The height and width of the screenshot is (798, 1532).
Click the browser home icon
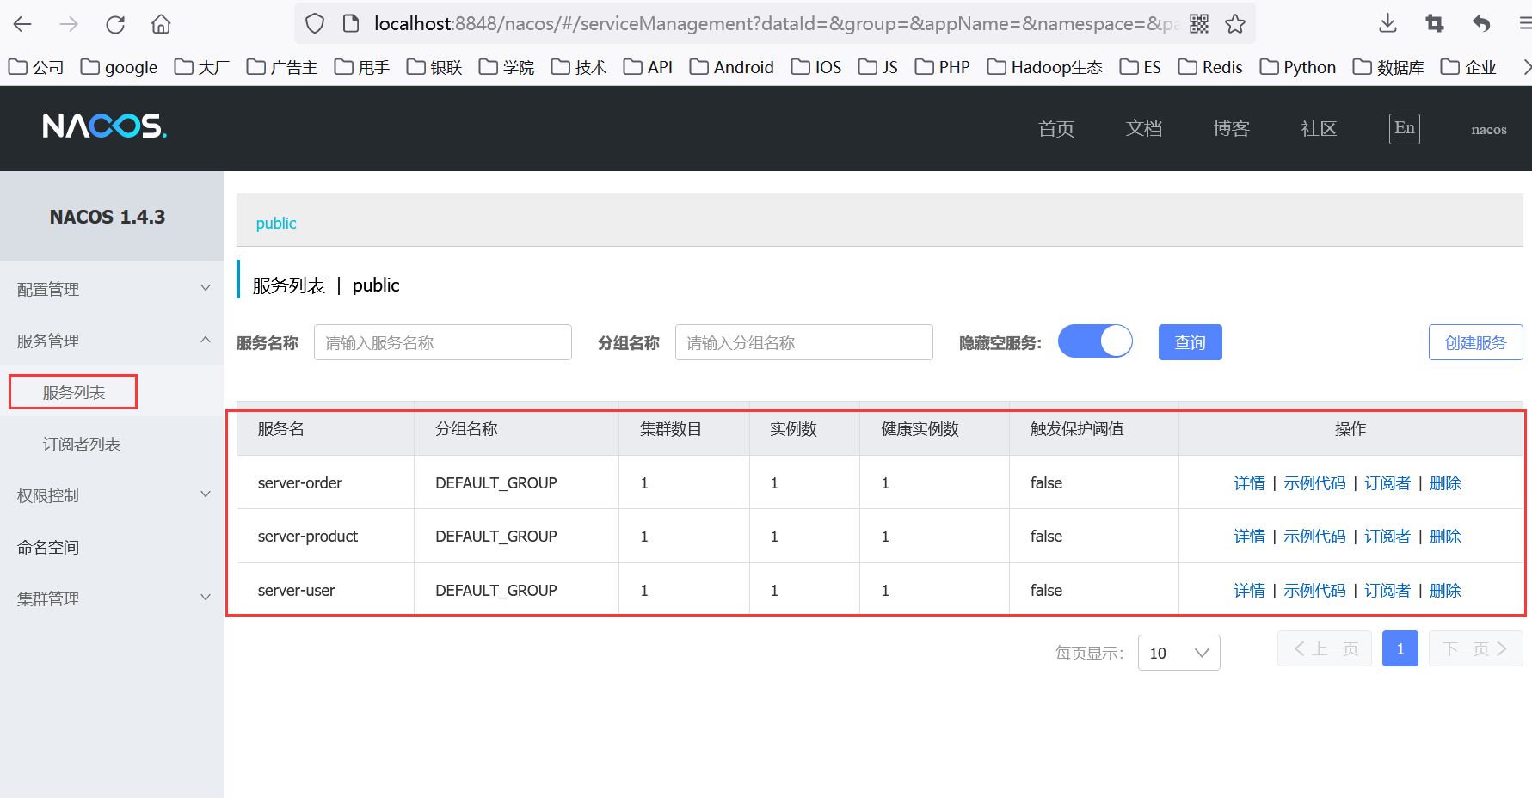161,24
